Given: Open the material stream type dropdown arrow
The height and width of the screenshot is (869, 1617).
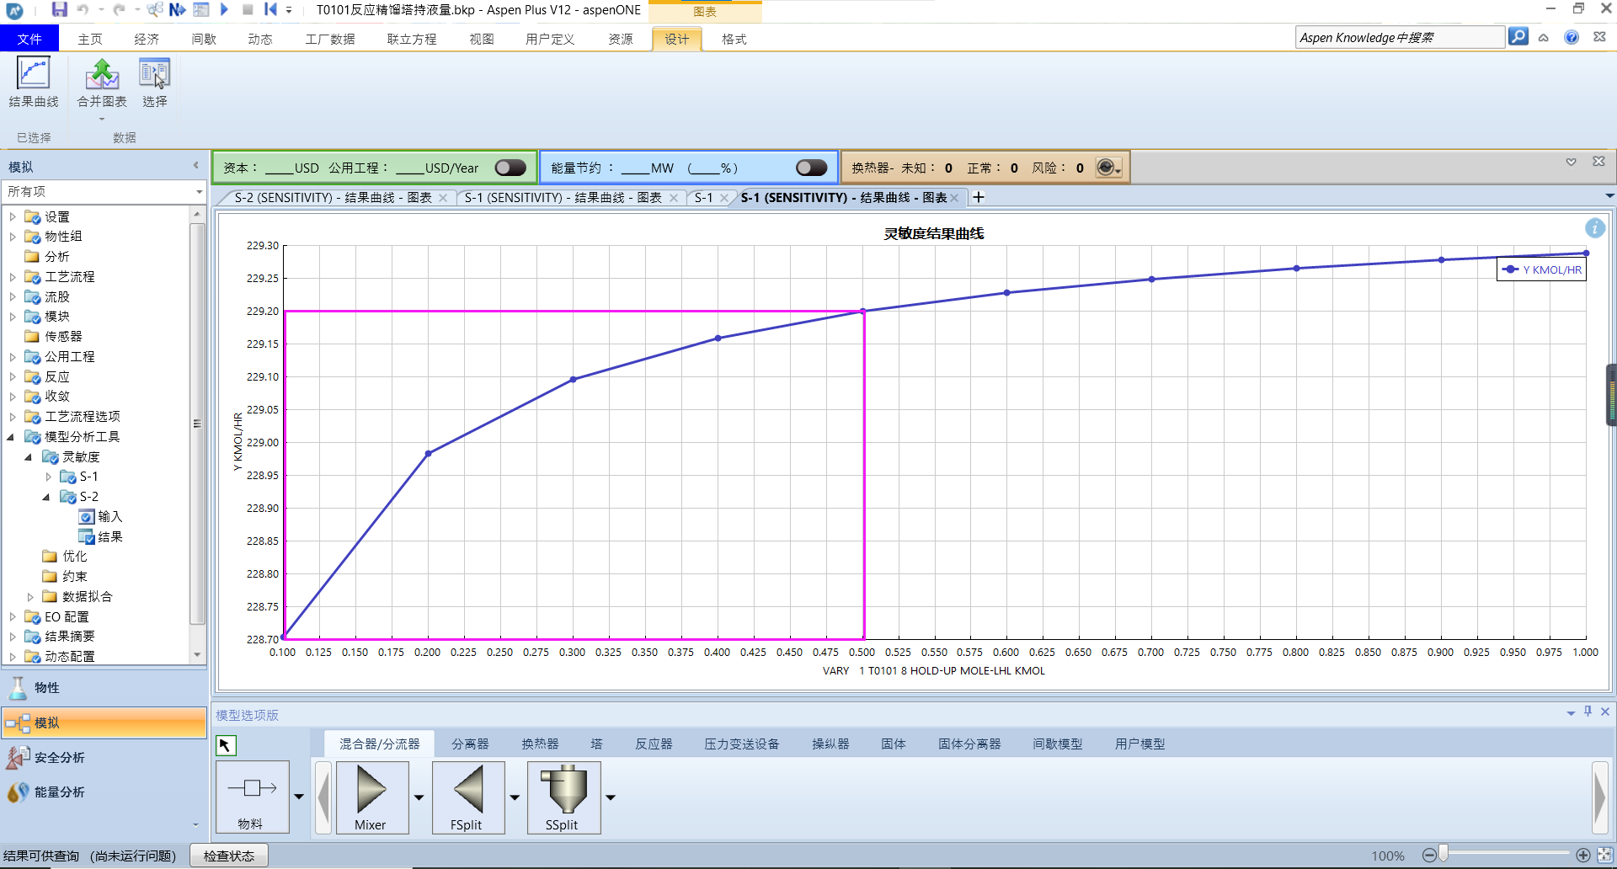Looking at the screenshot, I should (x=299, y=797).
